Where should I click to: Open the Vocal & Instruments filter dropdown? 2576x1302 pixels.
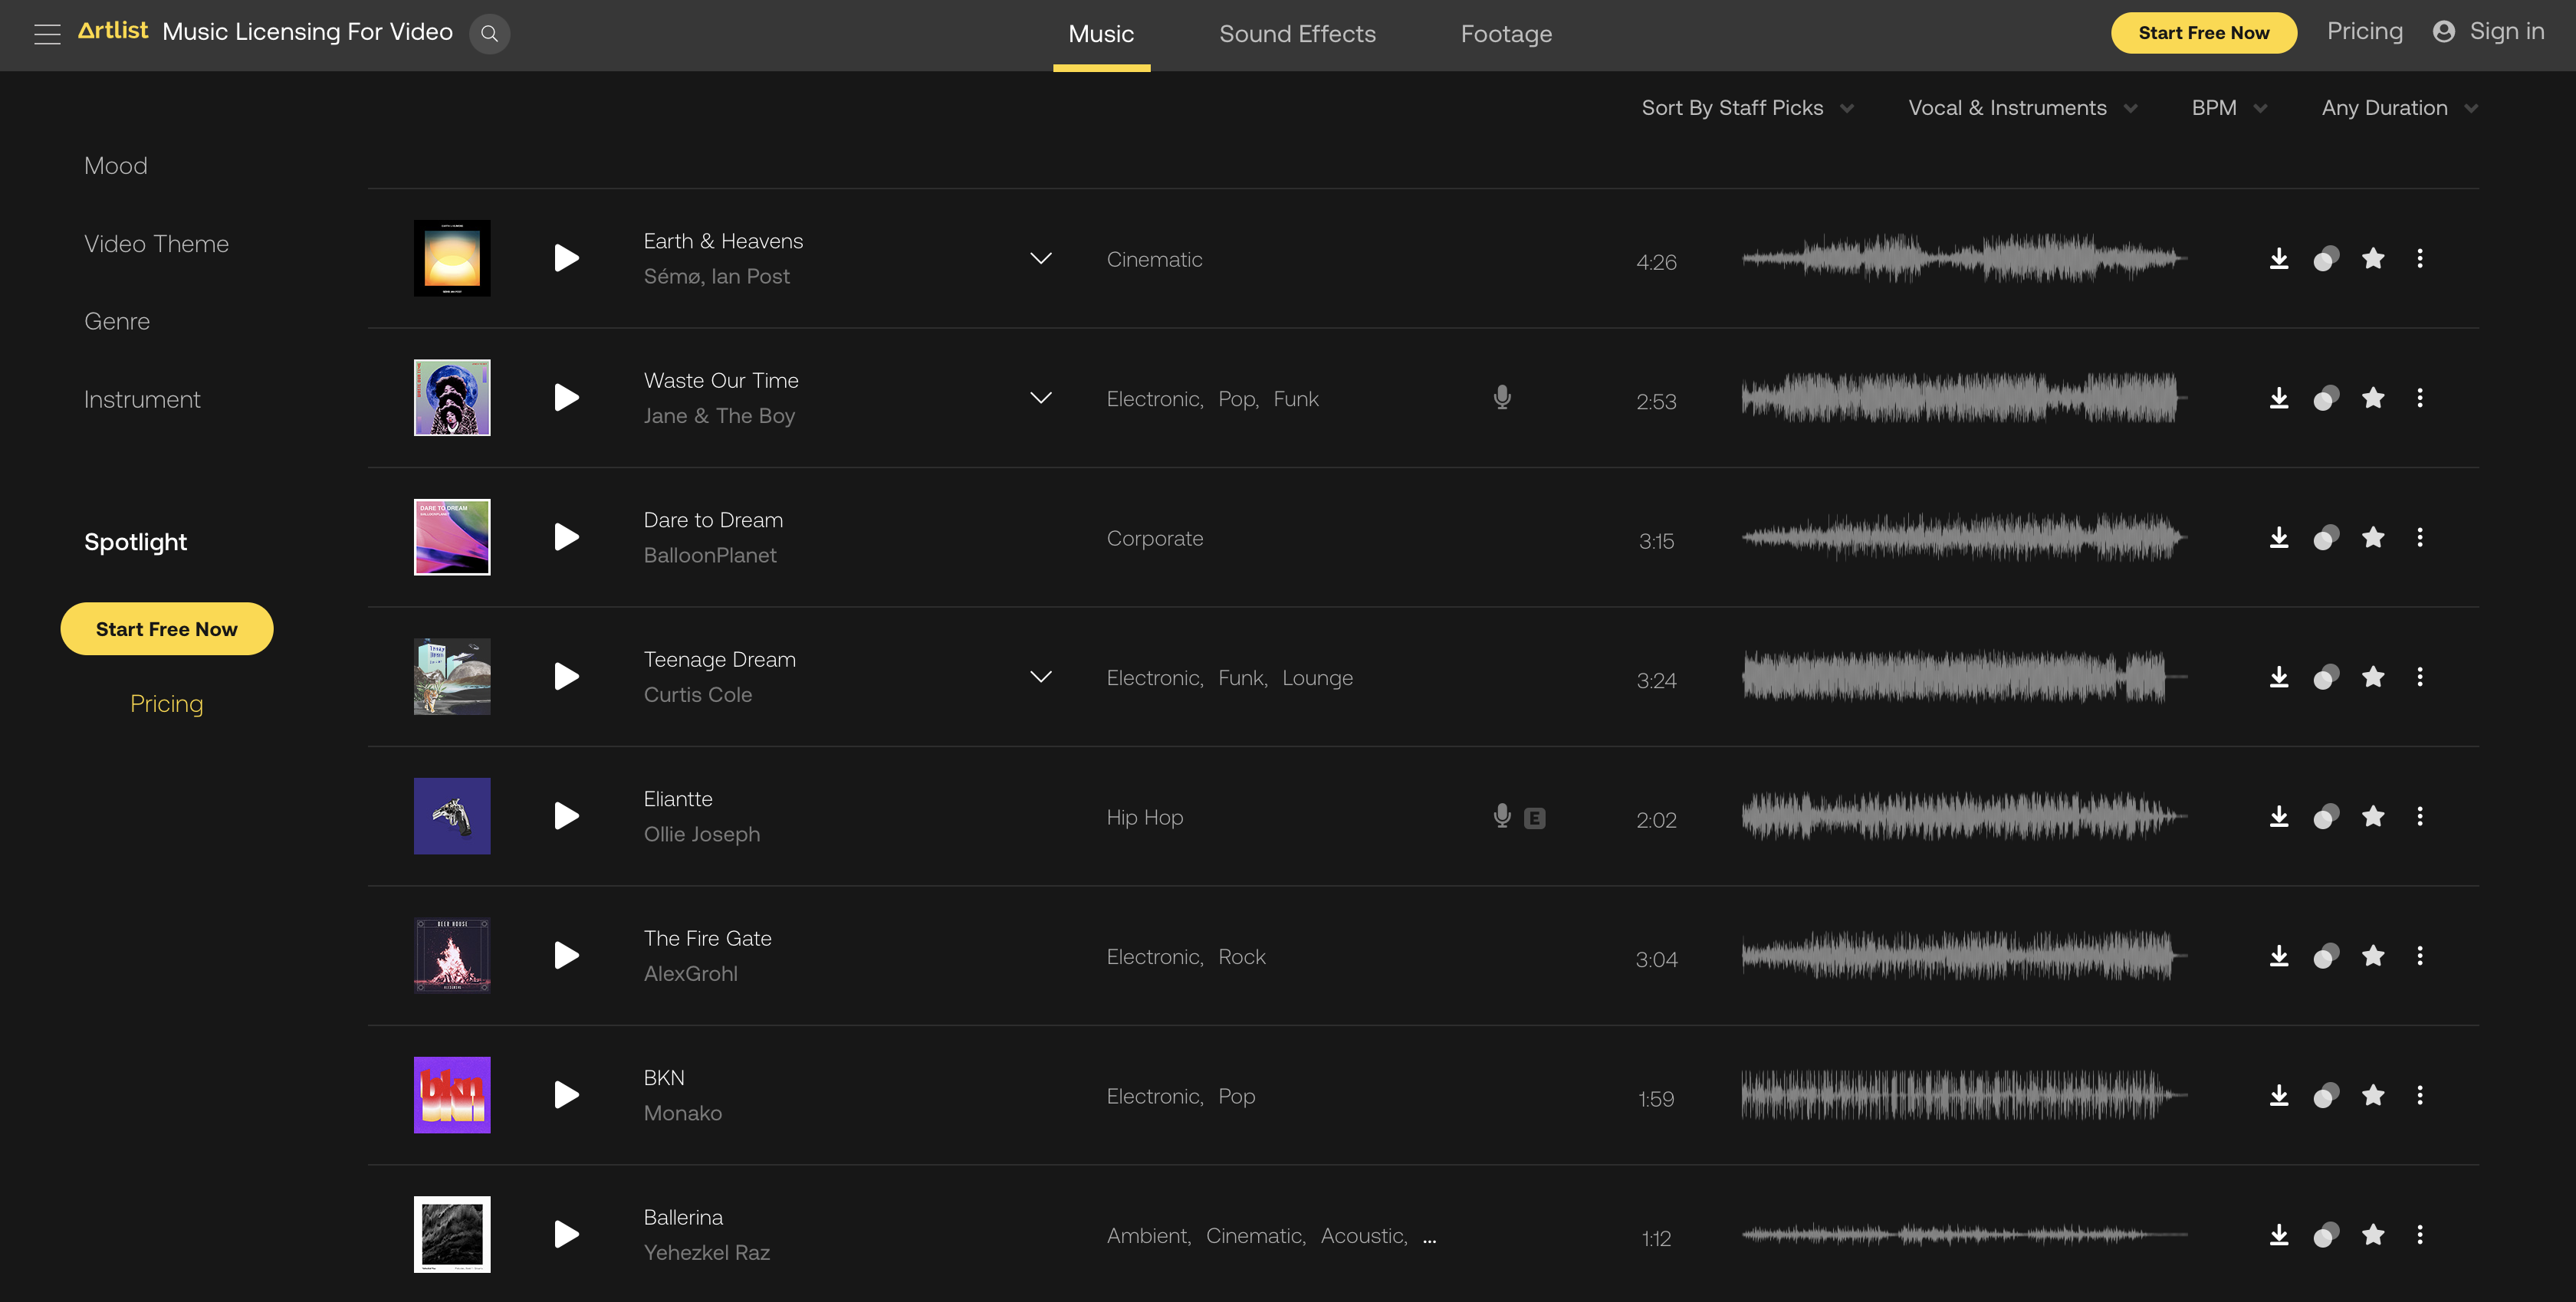coord(2021,107)
